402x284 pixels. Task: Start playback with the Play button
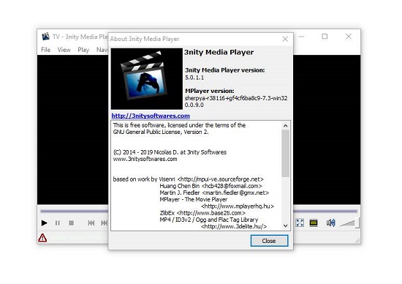(x=44, y=223)
